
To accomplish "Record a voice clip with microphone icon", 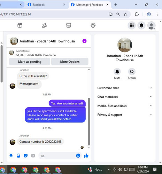I will click(x=11, y=156).
